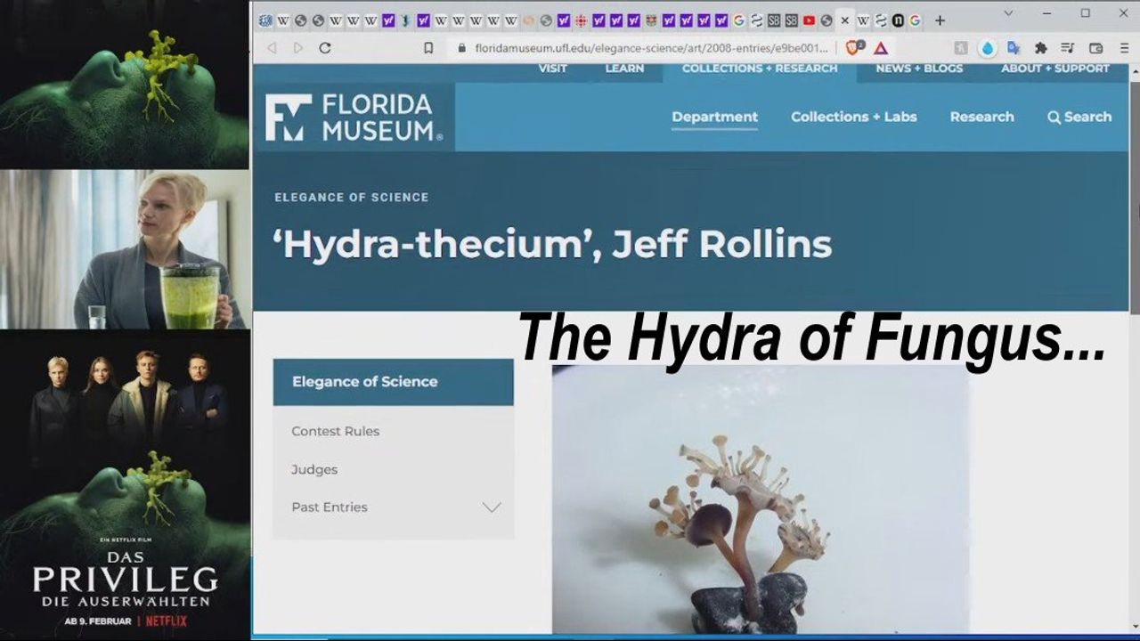
Task: Open a new tab with plus button
Action: tap(940, 20)
